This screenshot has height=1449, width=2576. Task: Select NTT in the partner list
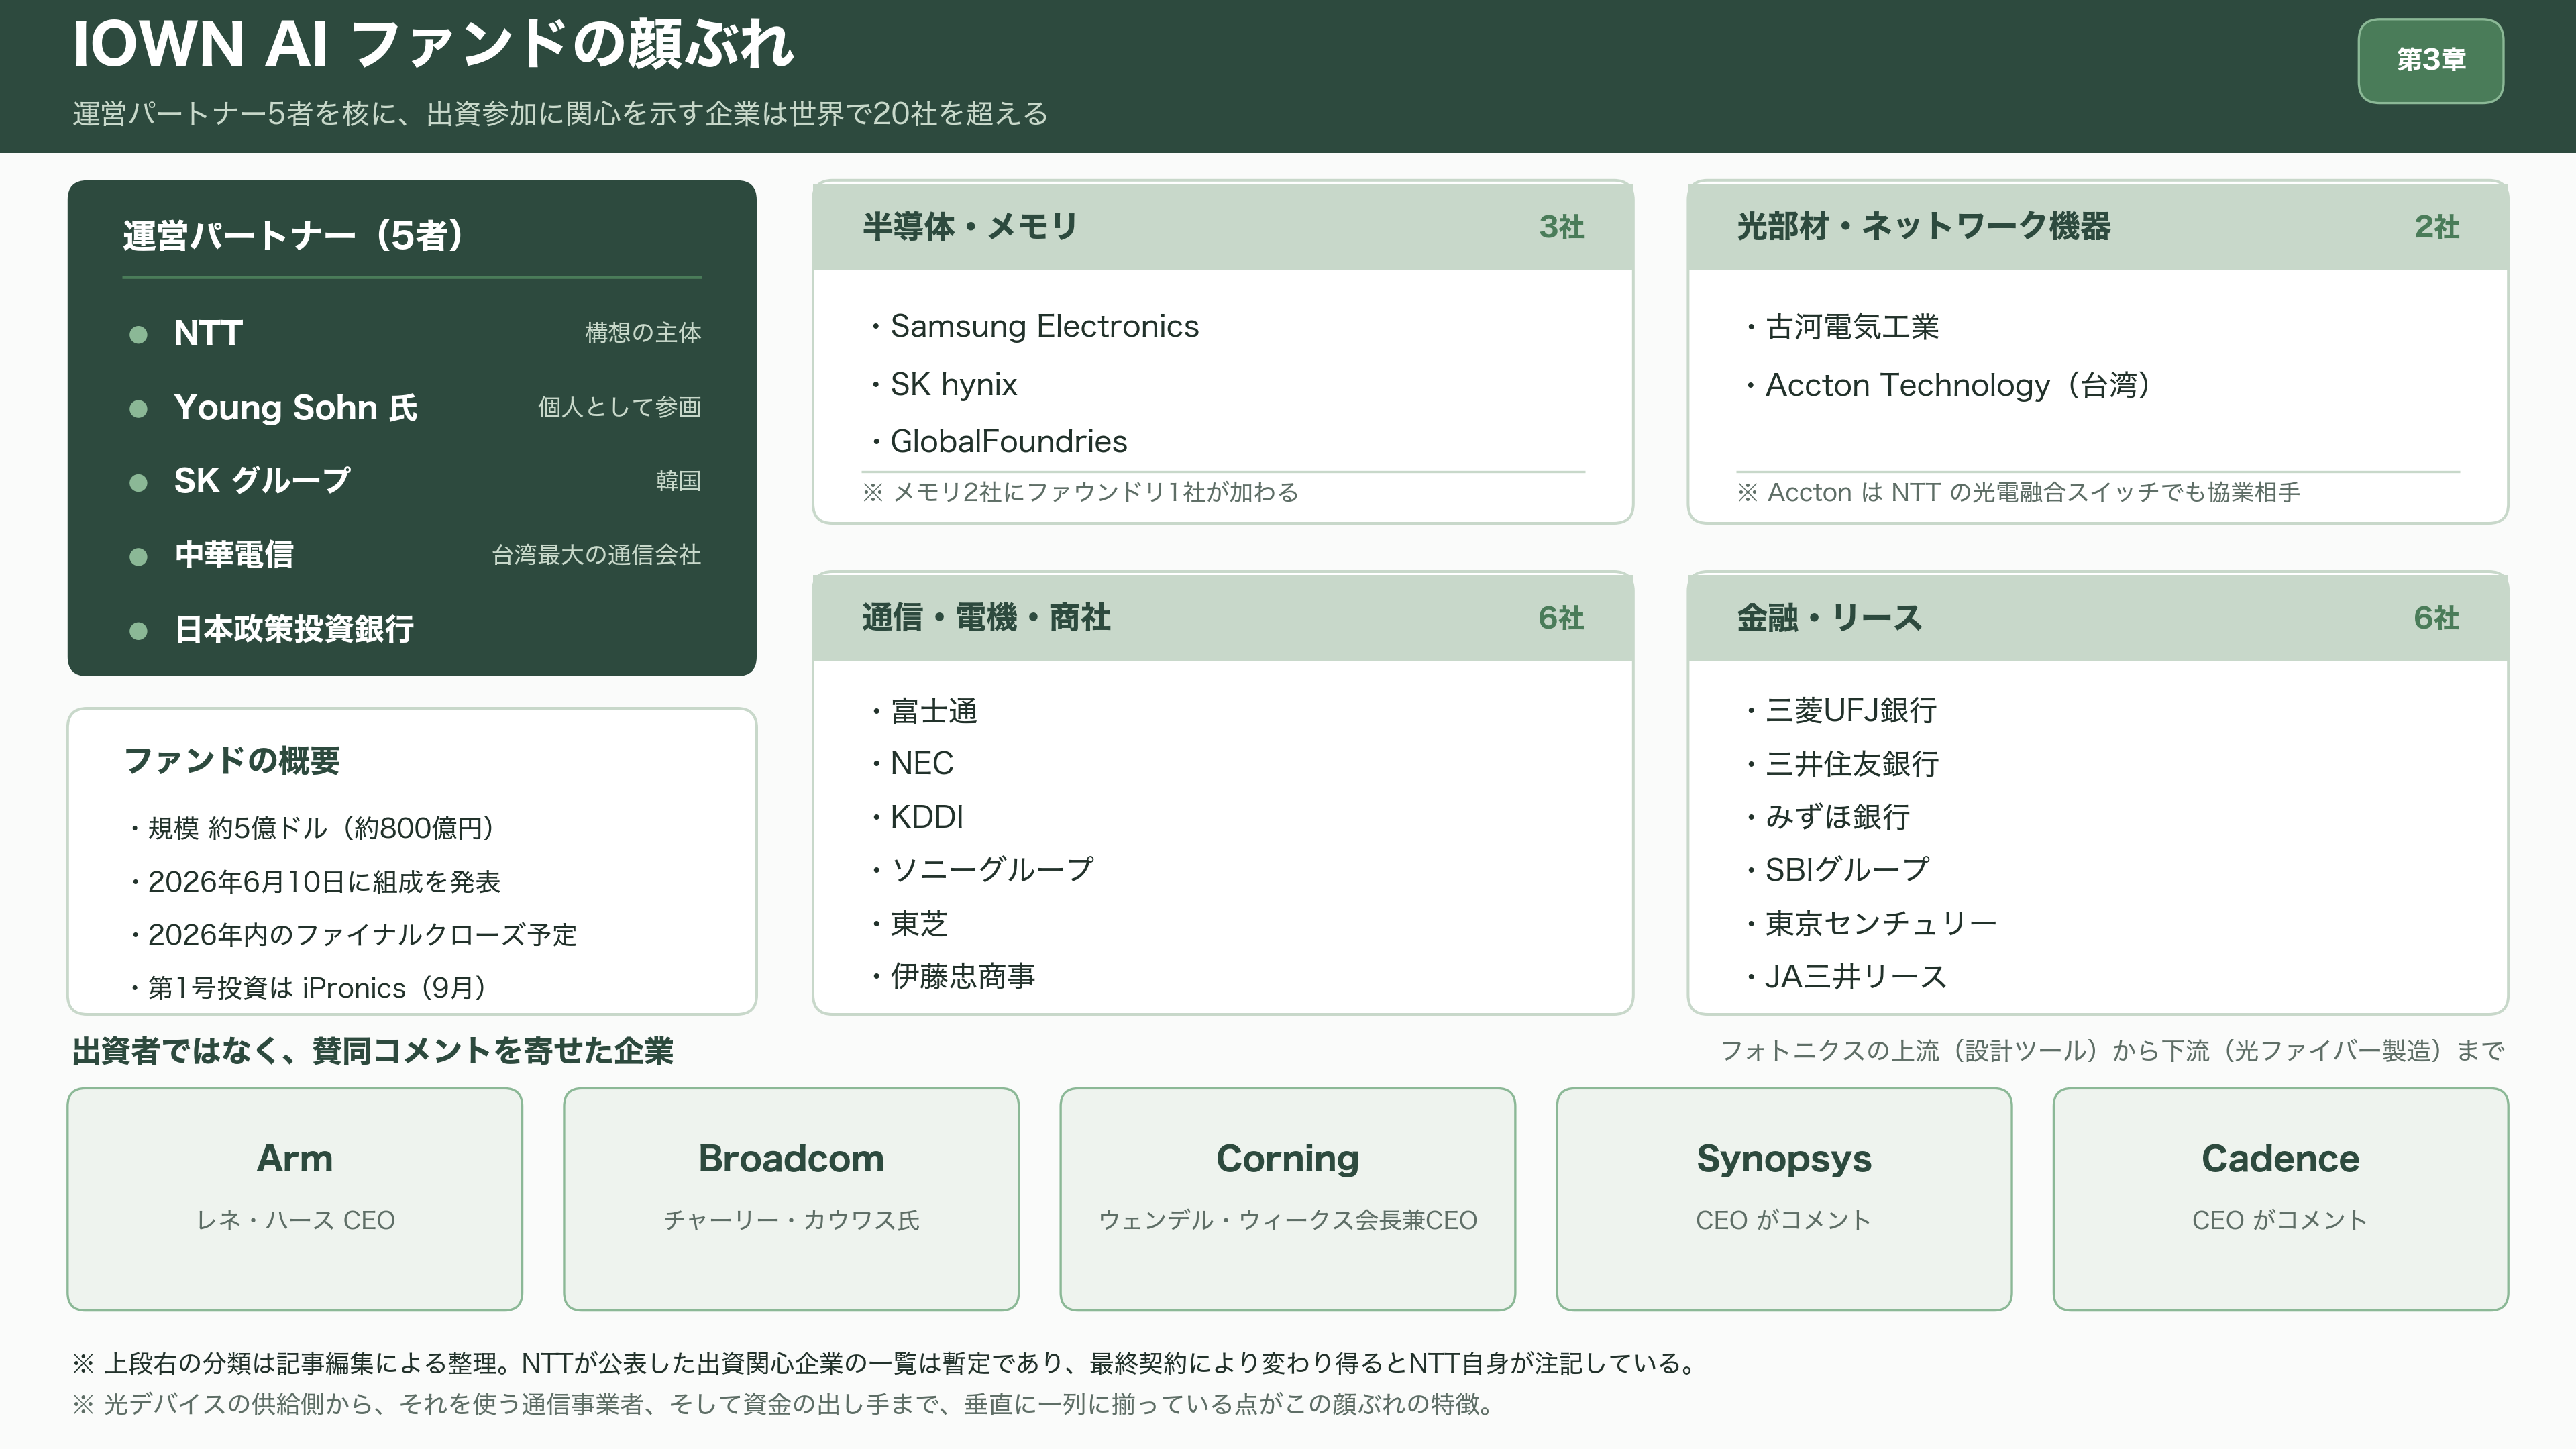point(208,333)
